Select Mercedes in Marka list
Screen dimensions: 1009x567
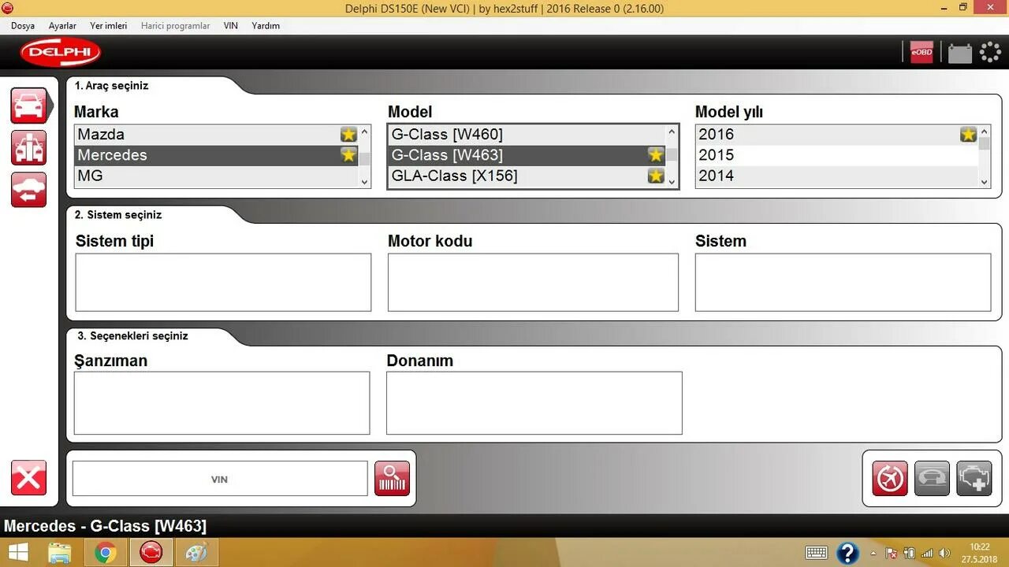pyautogui.click(x=216, y=155)
